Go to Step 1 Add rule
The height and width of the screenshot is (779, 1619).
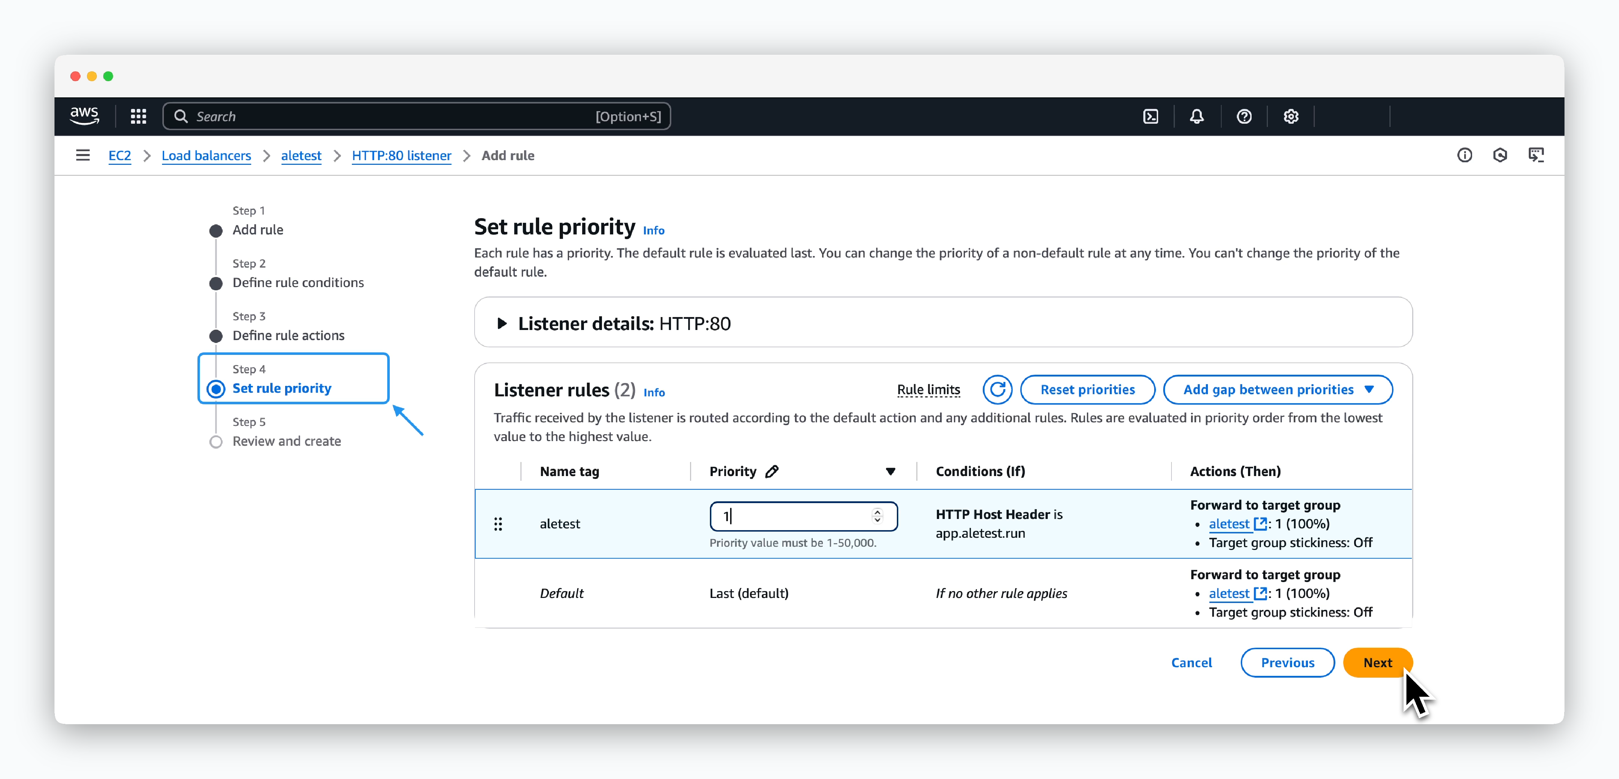click(258, 230)
